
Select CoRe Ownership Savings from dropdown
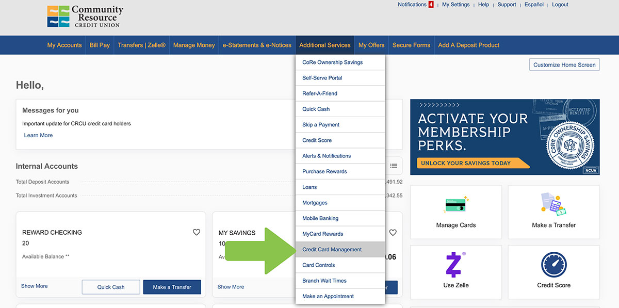[340, 62]
